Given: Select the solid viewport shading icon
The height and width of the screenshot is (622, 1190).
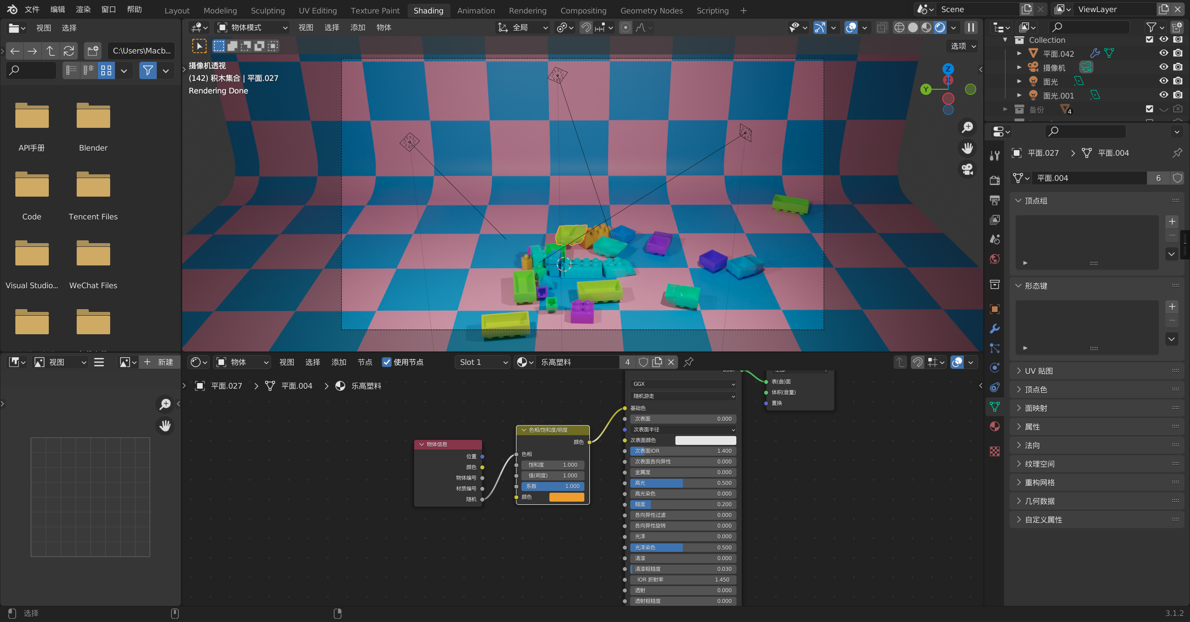Looking at the screenshot, I should (x=913, y=27).
